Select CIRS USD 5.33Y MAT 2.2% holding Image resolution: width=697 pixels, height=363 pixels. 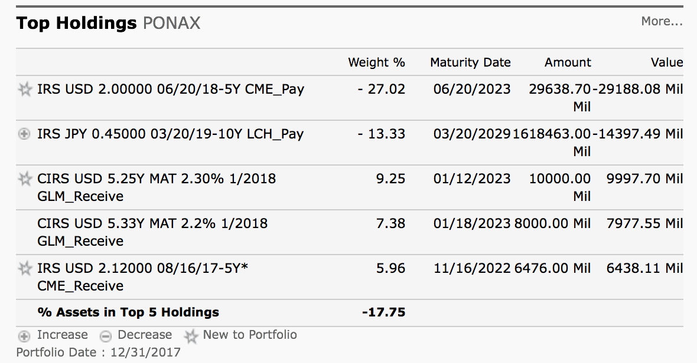(152, 232)
